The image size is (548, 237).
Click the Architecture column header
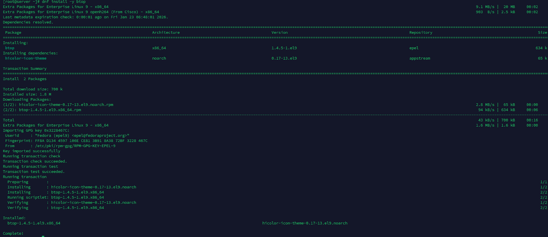coord(166,32)
